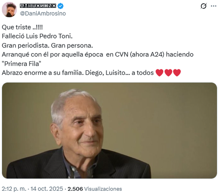219x194 pixels.
Task: Click the 2.506 views count
Action: [75, 189]
